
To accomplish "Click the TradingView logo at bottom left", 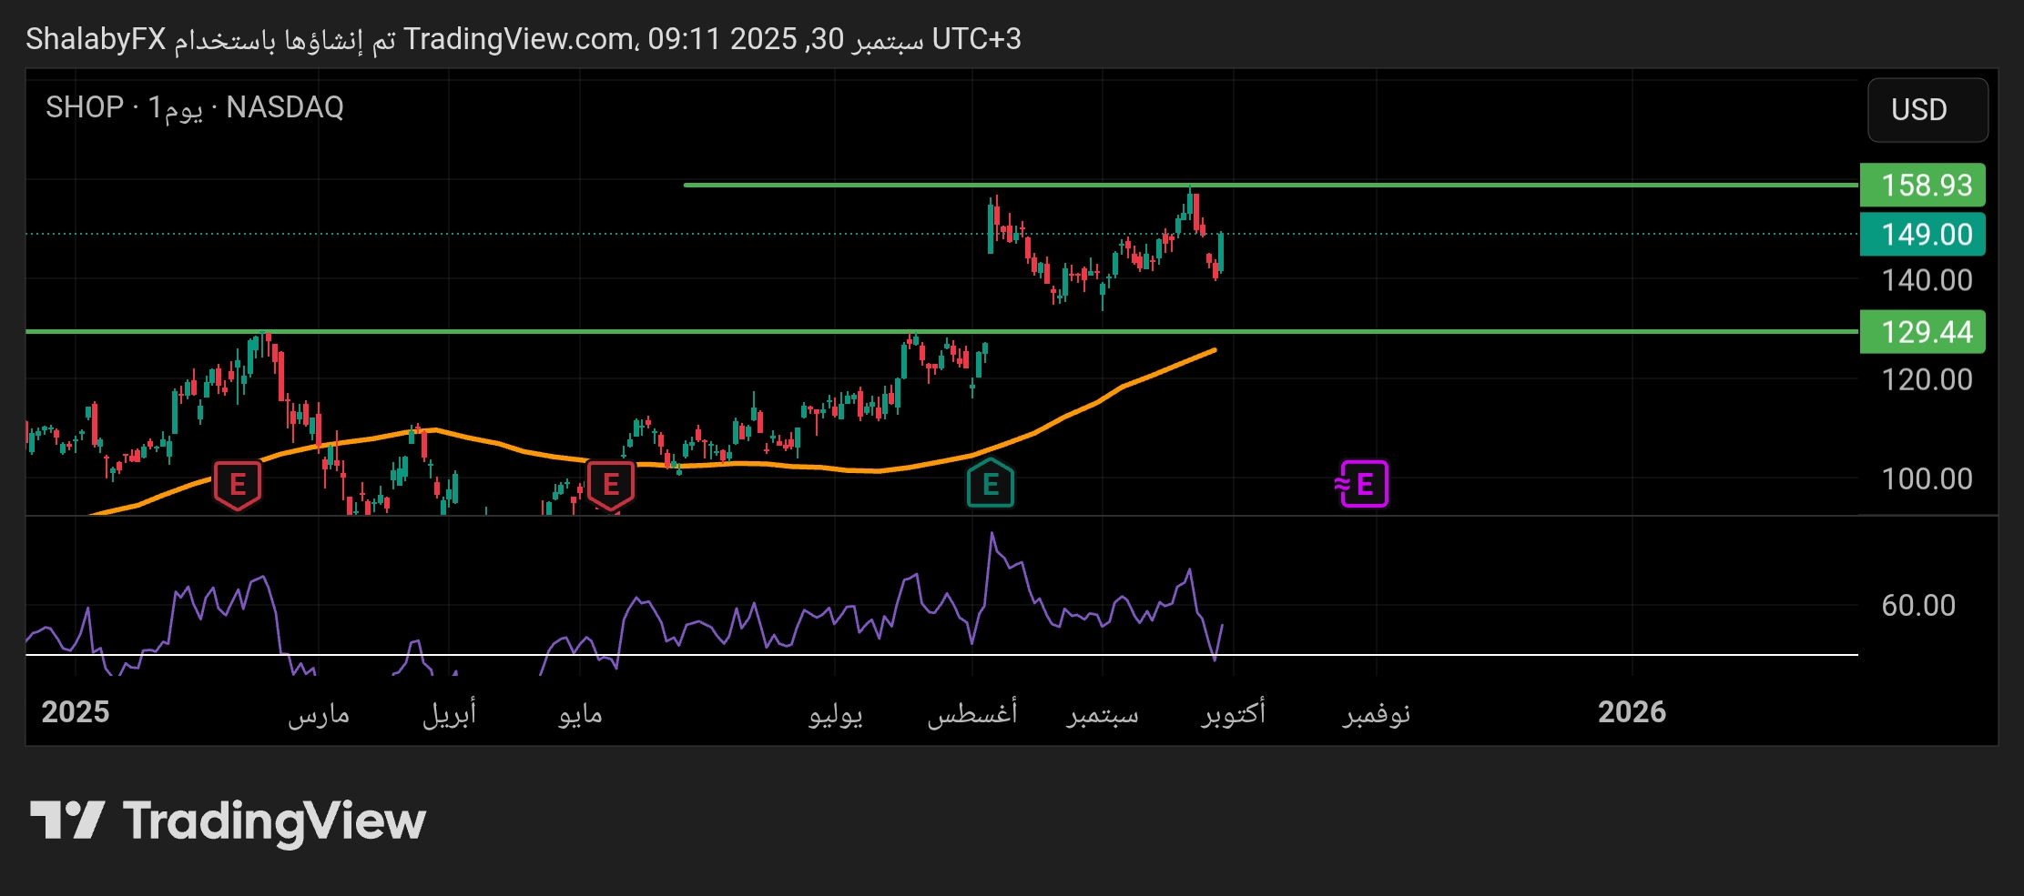I will tap(228, 821).
